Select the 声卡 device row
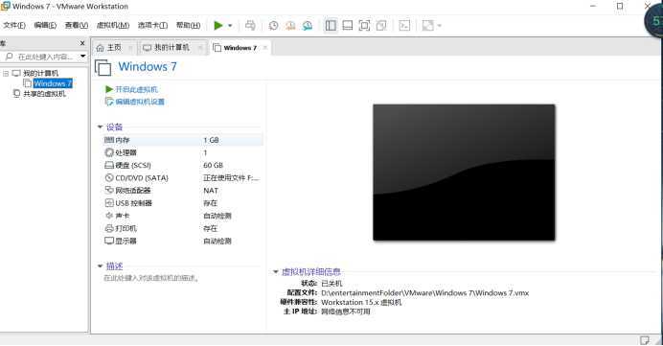 point(183,216)
